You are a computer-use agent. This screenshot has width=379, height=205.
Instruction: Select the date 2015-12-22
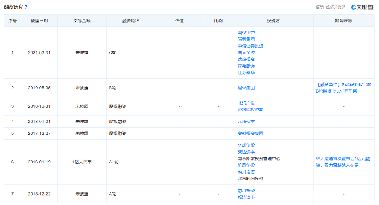pos(39,194)
